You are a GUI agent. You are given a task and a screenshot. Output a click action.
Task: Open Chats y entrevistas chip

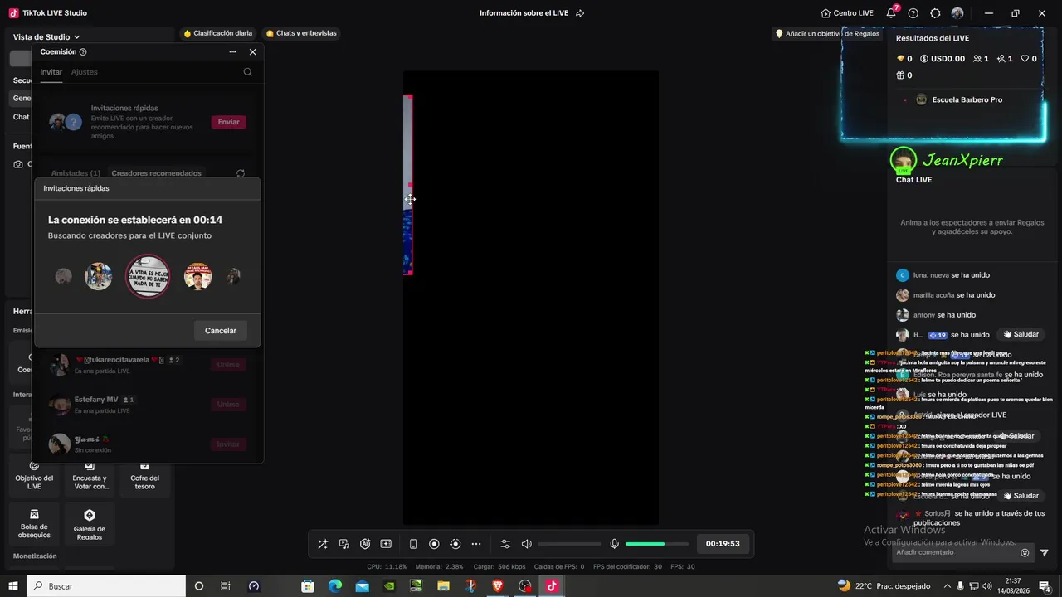pos(301,33)
